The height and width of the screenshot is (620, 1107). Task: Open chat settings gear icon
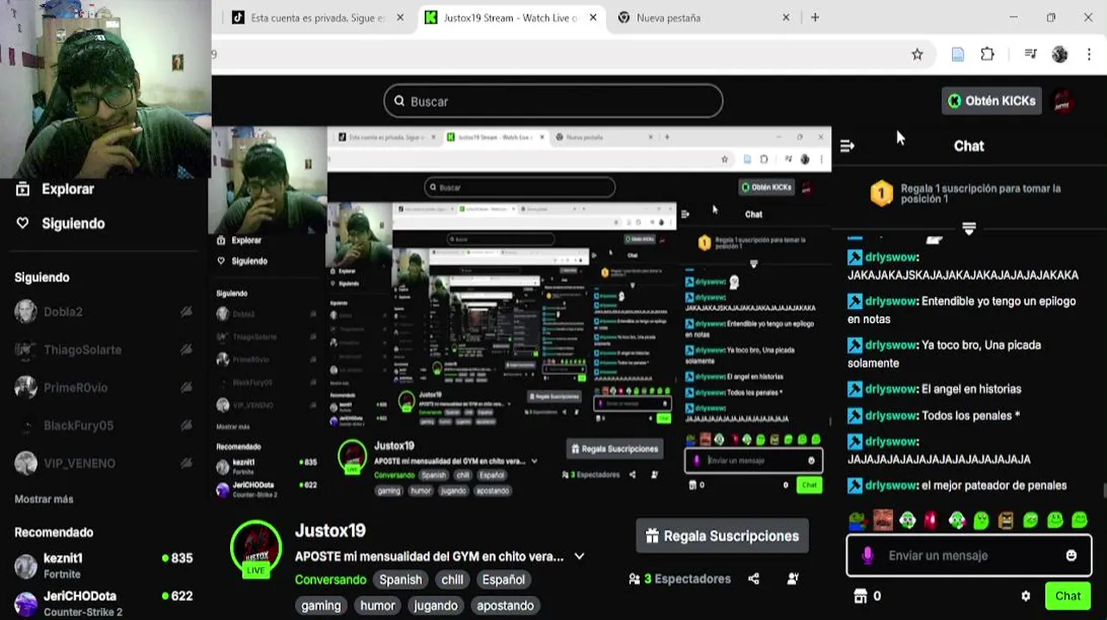coord(1025,596)
